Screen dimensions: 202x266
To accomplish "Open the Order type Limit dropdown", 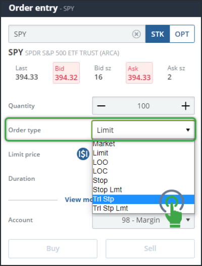I will click(143, 130).
